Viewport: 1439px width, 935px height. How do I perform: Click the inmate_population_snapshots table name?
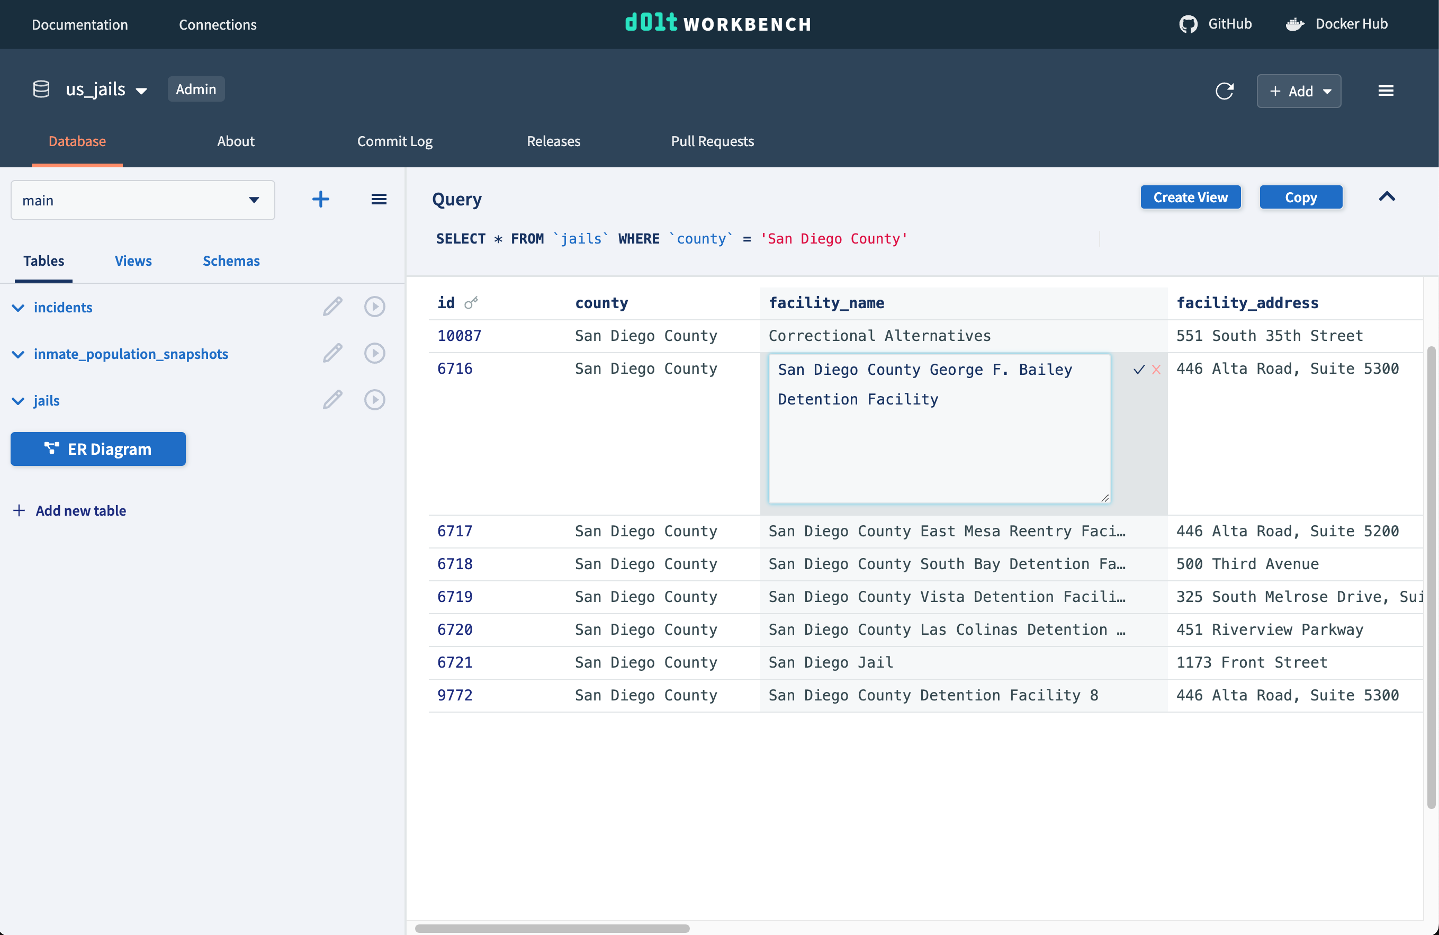click(x=131, y=354)
